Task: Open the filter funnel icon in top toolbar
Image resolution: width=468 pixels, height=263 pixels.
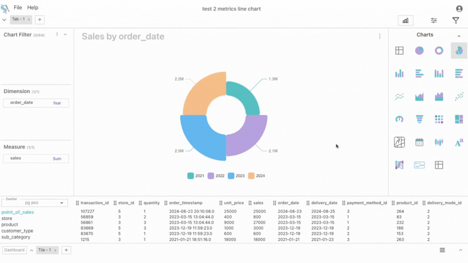Action: click(456, 20)
